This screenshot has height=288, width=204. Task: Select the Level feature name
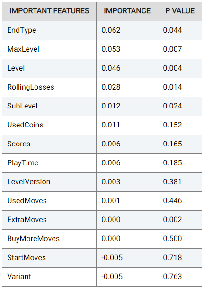pos(16,68)
